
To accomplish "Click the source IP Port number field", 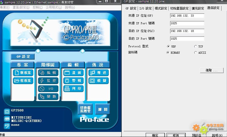I will (187, 23).
